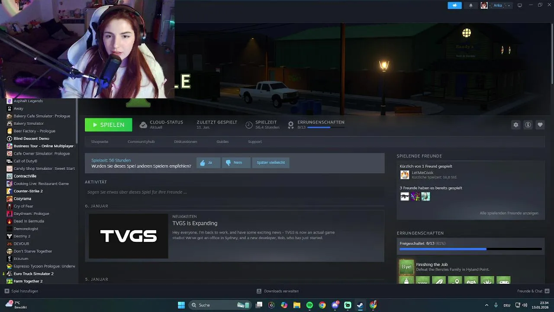
Task: Click the first friend avatar under 3 Freunde
Action: [405, 197]
